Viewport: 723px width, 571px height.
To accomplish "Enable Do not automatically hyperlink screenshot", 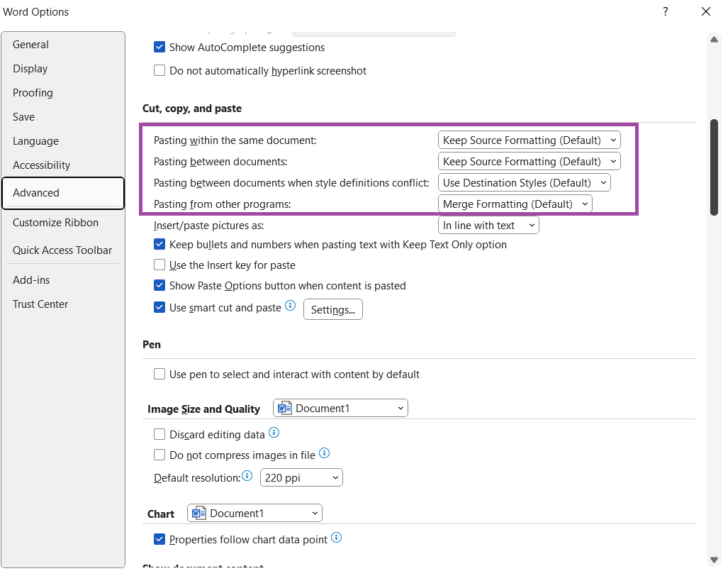I will click(159, 70).
